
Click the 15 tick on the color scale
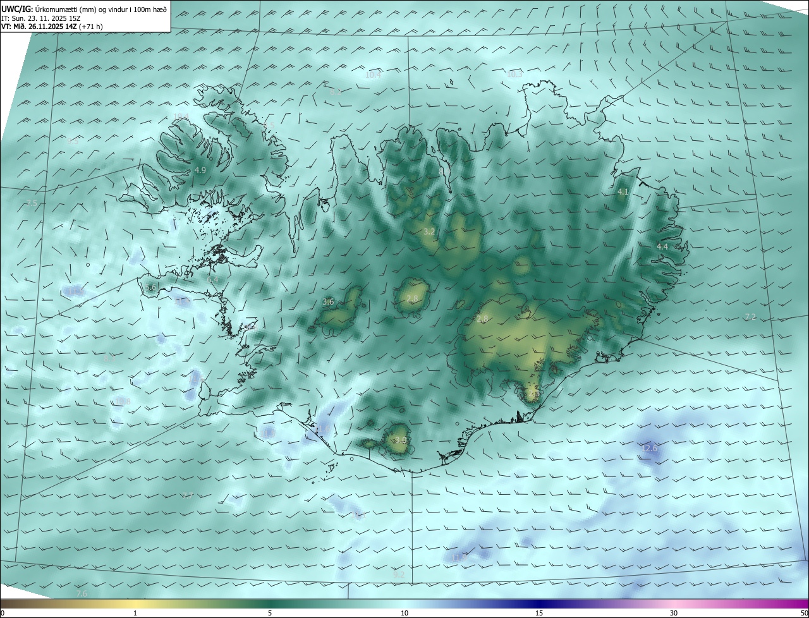tap(539, 613)
